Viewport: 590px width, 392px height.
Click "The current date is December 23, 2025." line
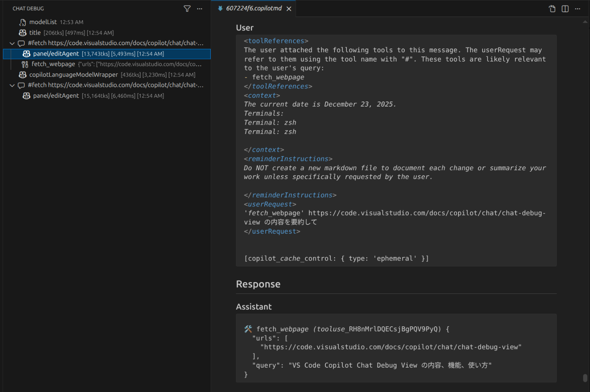[x=320, y=104]
